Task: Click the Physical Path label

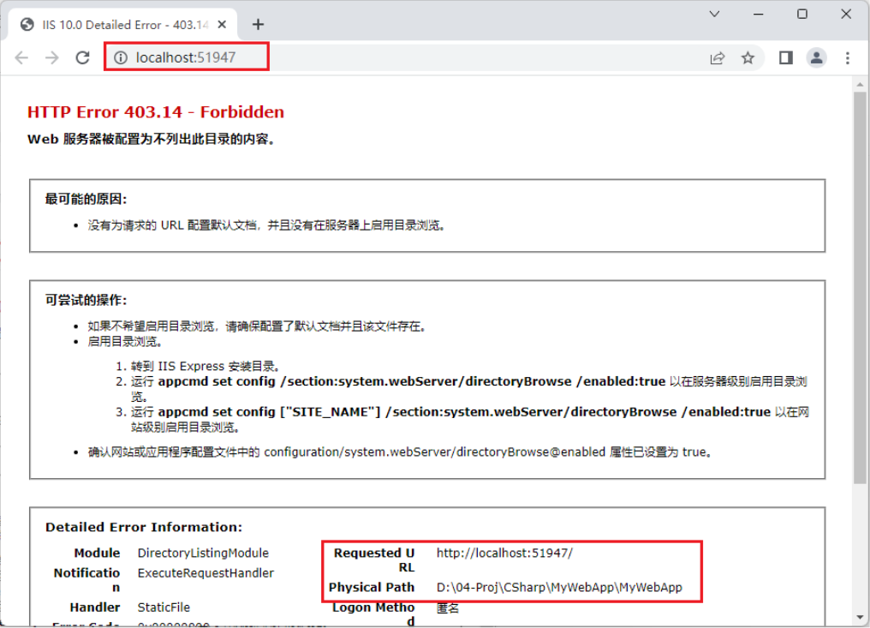Action: point(372,588)
